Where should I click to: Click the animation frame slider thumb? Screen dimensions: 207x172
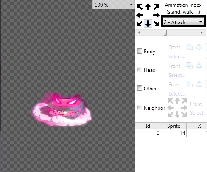click(x=165, y=33)
